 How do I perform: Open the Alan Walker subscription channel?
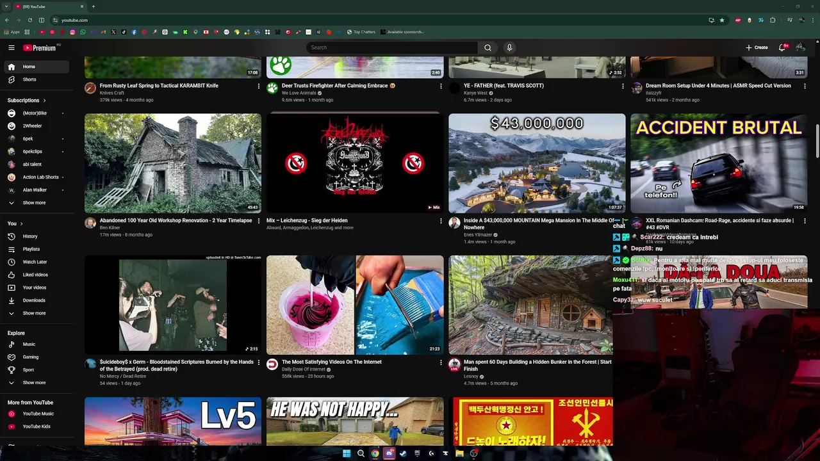[x=36, y=190]
